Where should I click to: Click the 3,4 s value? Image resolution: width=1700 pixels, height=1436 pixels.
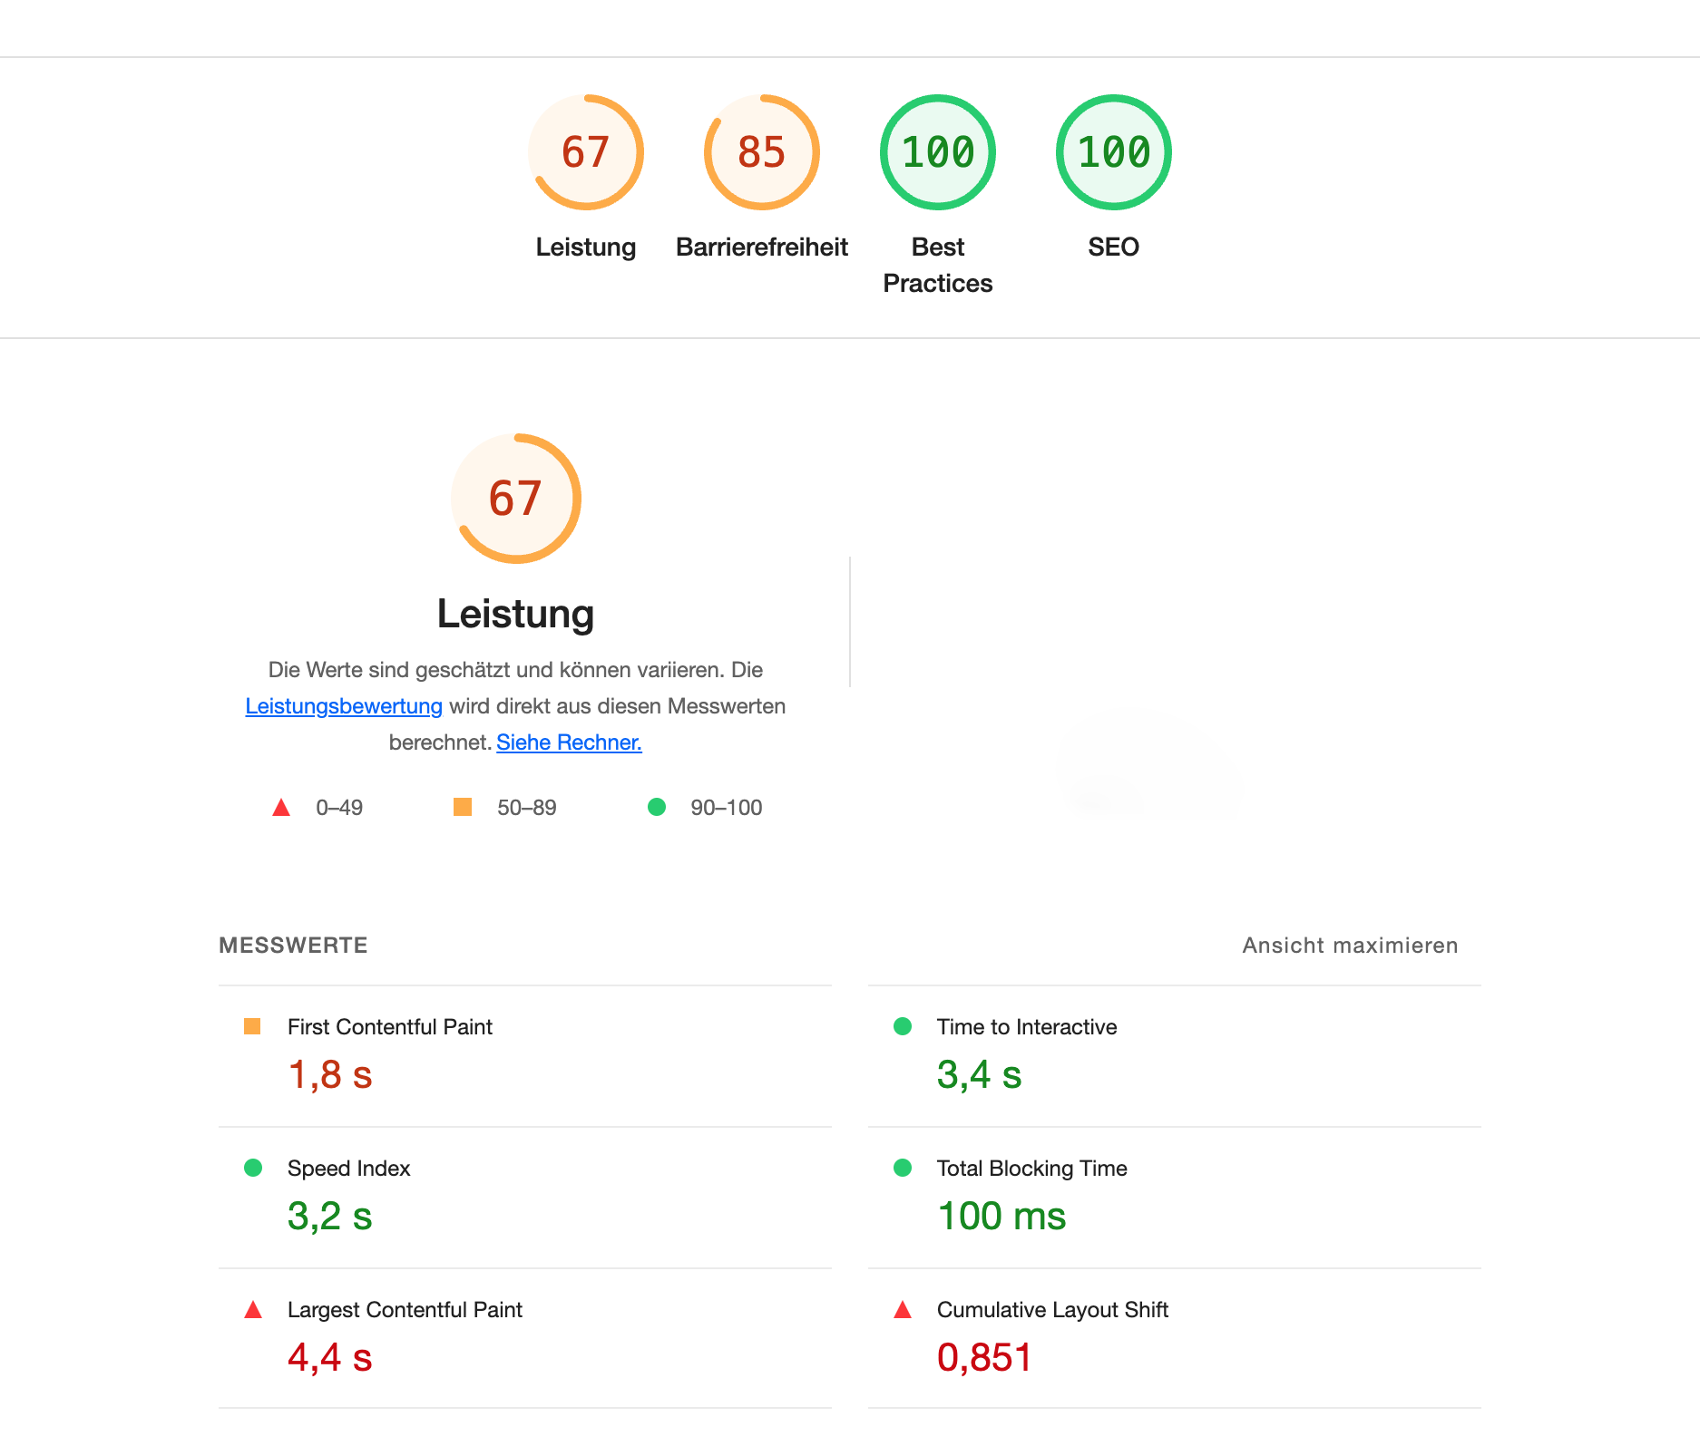pyautogui.click(x=980, y=1075)
